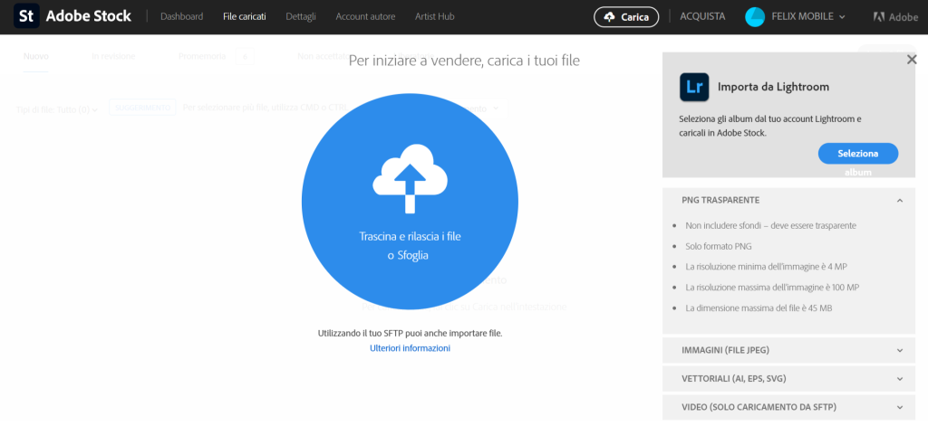Image resolution: width=928 pixels, height=445 pixels.
Task: Expand VETTORIALI (AI, EPS, SVG) section
Action: [789, 379]
